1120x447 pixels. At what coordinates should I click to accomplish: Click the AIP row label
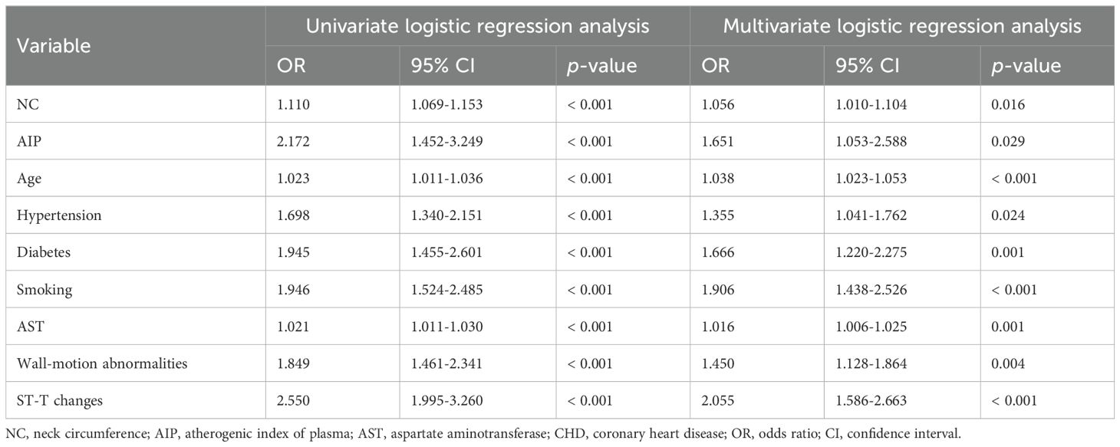coord(28,141)
